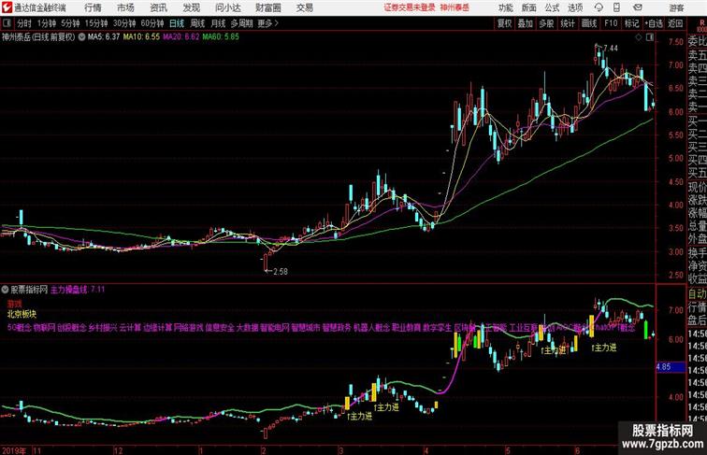Click the 统计 toolbar button
Viewport: 707px width, 455px height.
(568, 23)
